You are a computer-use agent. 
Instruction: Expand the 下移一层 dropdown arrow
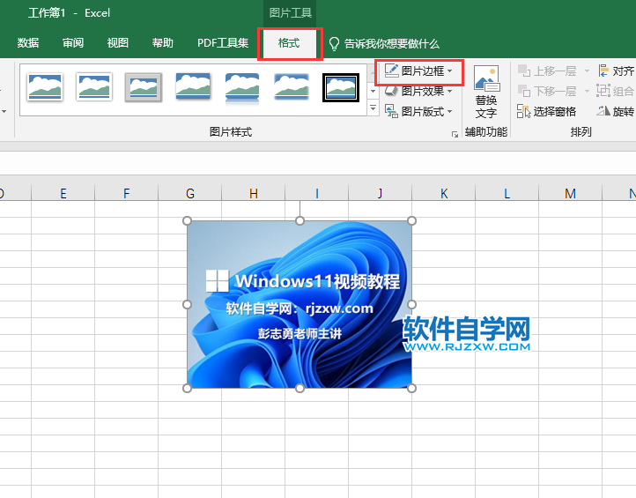pos(587,92)
